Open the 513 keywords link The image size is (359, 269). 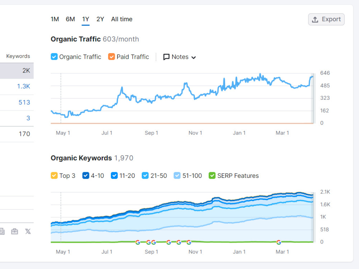click(x=24, y=102)
